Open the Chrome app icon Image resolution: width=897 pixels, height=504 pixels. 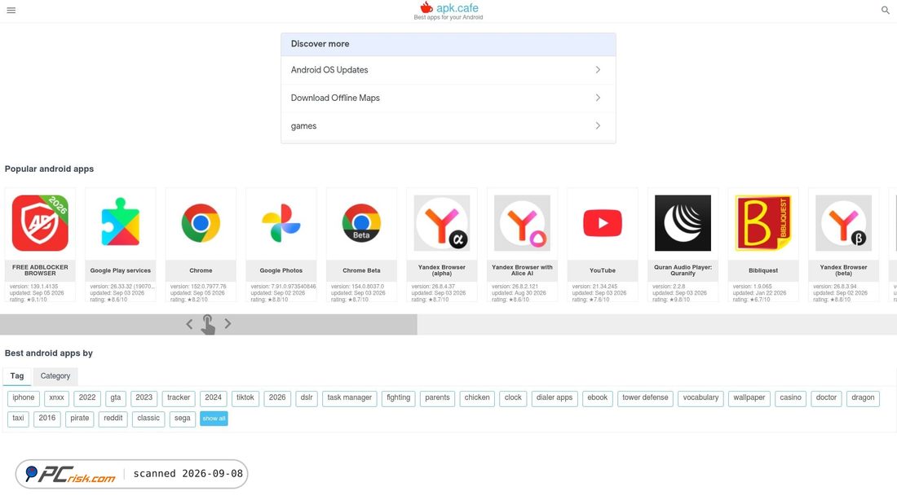pyautogui.click(x=201, y=223)
